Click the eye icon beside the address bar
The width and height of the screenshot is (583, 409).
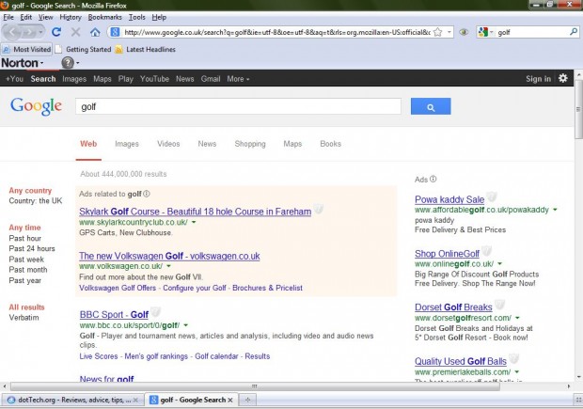pos(464,32)
